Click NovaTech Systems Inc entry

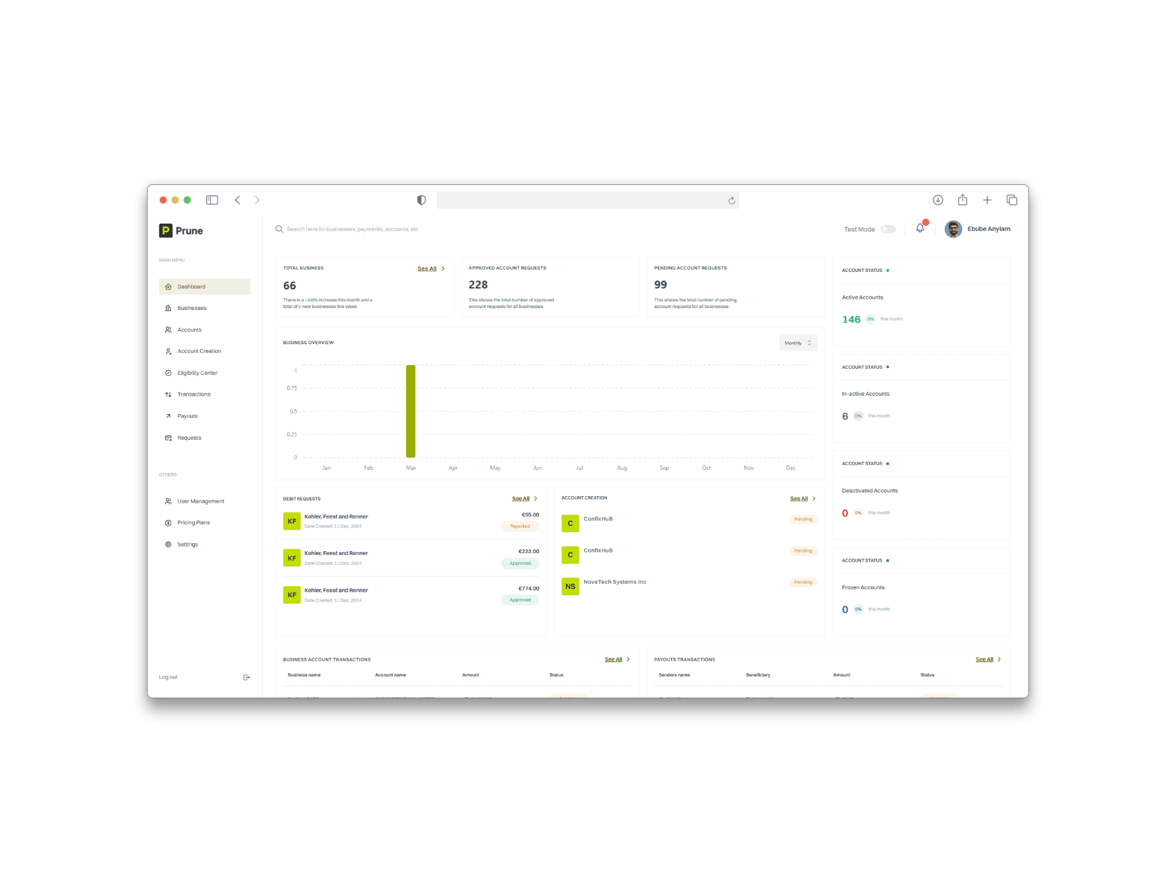click(x=615, y=582)
